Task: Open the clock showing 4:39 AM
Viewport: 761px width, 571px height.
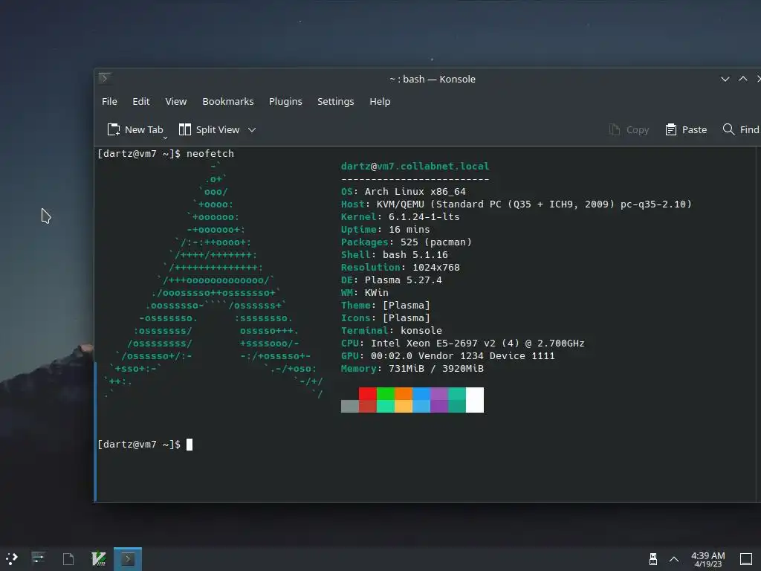Action: [707, 559]
